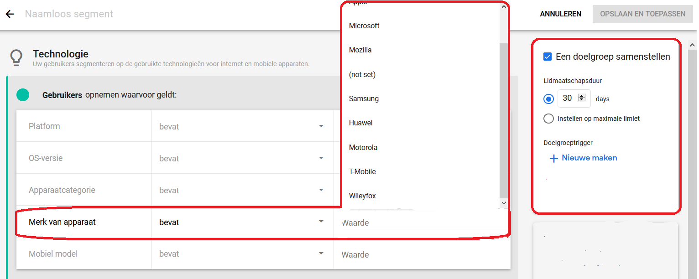Click the ANNULEREN button

click(560, 14)
